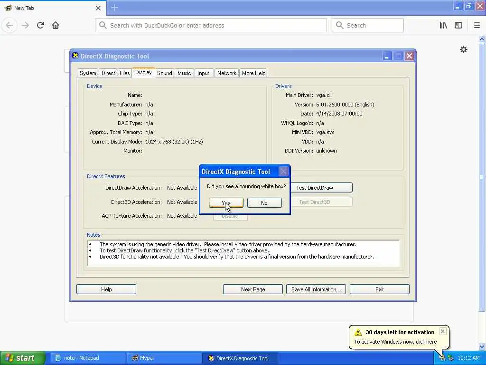Click the vga.dll main driver value
This screenshot has height=365, width=486.
click(324, 95)
